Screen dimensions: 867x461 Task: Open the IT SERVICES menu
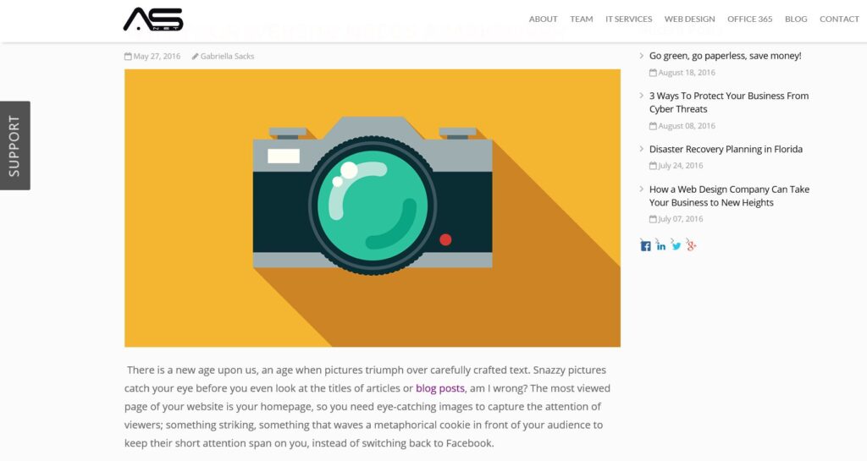628,19
